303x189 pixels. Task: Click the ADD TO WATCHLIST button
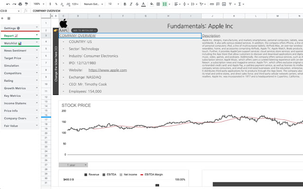(84, 30)
